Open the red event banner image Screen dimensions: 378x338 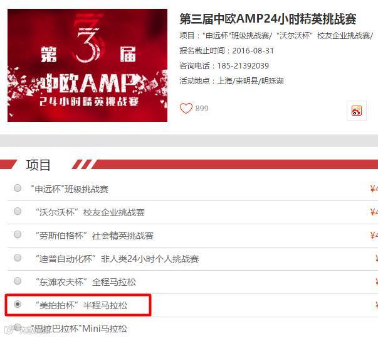point(87,65)
